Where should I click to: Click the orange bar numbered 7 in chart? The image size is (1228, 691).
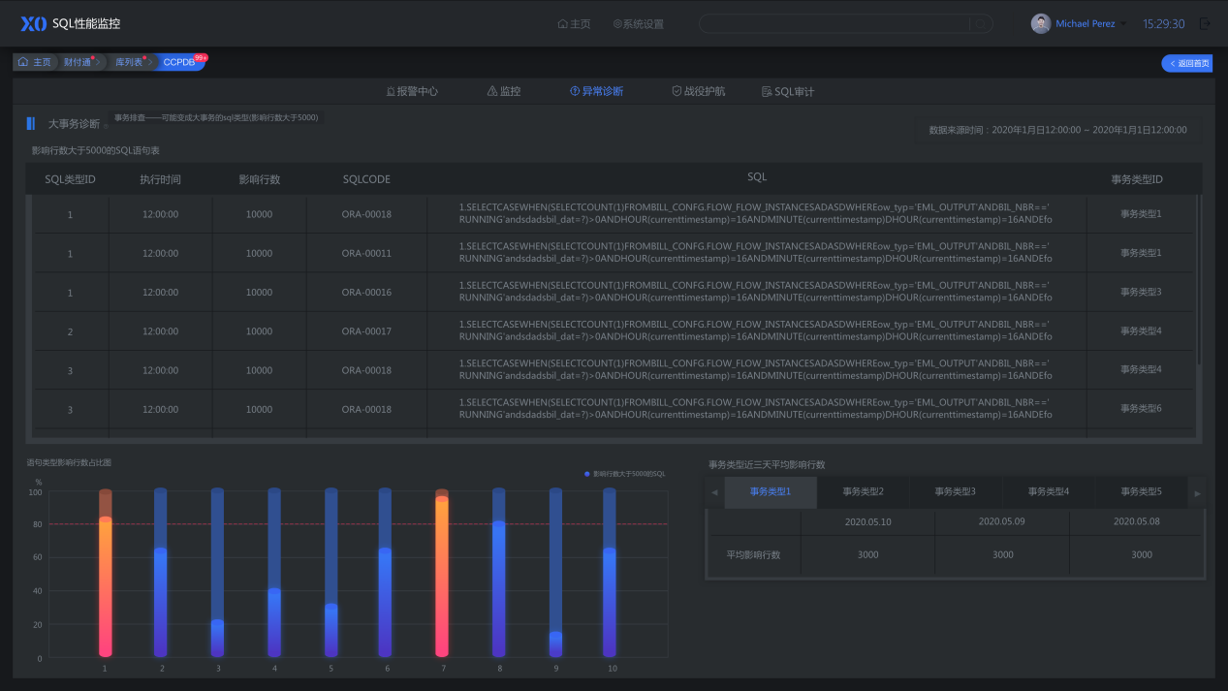point(442,574)
